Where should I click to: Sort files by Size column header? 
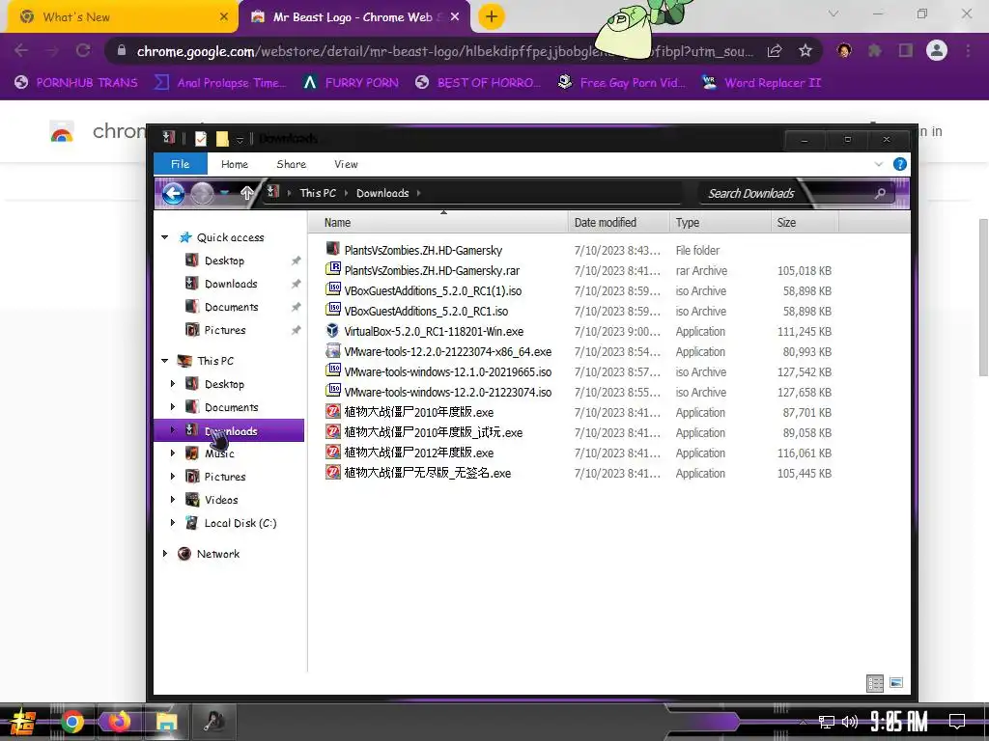click(x=805, y=223)
